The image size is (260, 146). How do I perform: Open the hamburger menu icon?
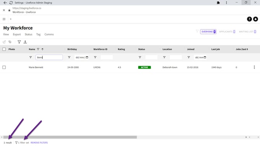tap(4, 19)
